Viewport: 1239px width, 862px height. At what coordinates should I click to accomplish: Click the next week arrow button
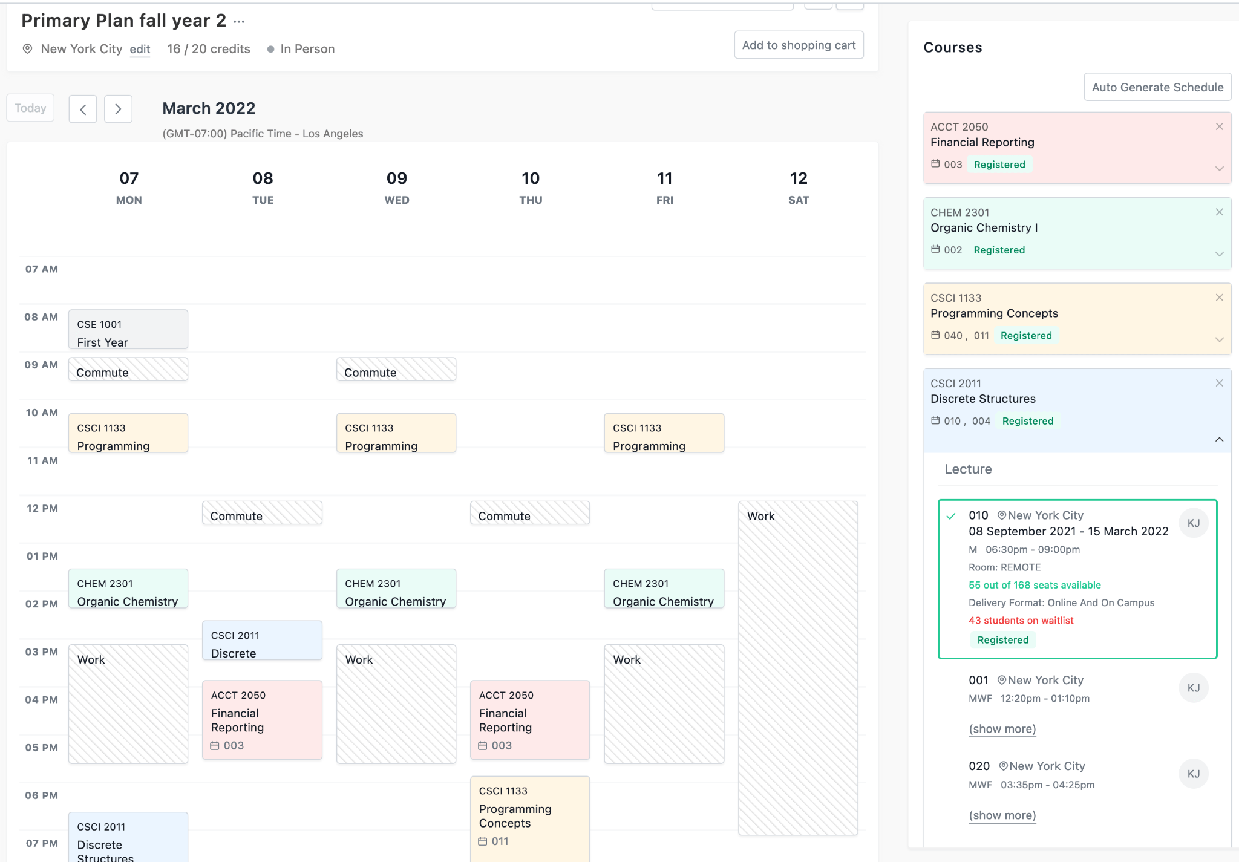[x=118, y=109]
